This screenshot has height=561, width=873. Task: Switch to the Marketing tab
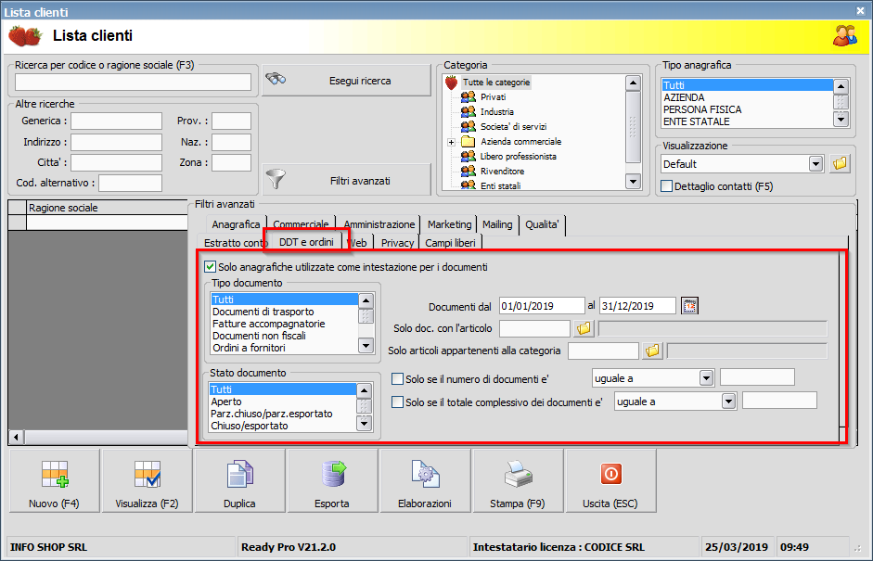(449, 224)
